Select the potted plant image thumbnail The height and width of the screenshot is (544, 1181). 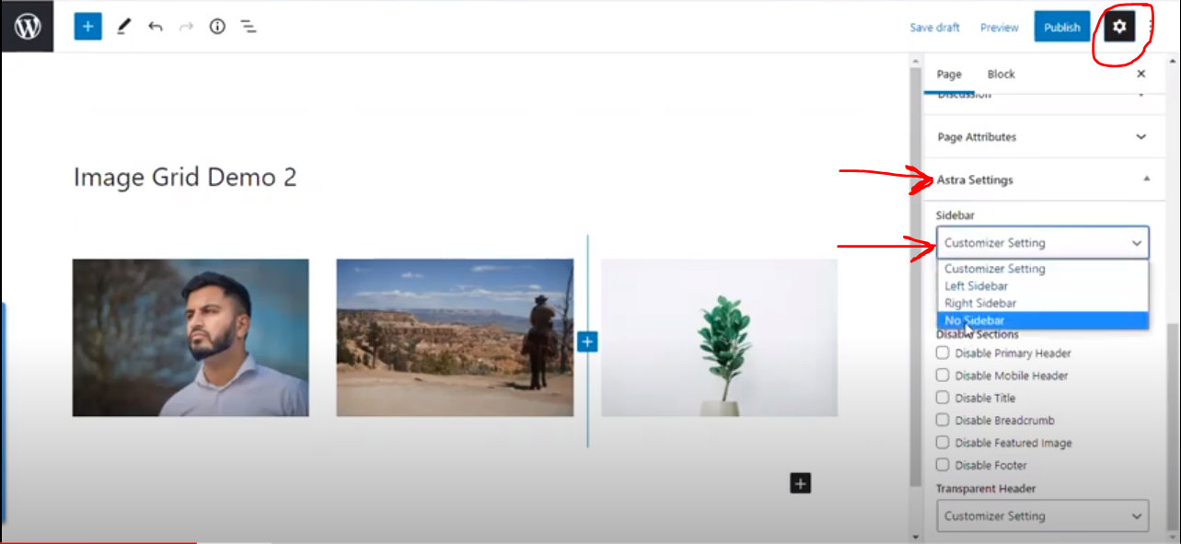point(719,338)
